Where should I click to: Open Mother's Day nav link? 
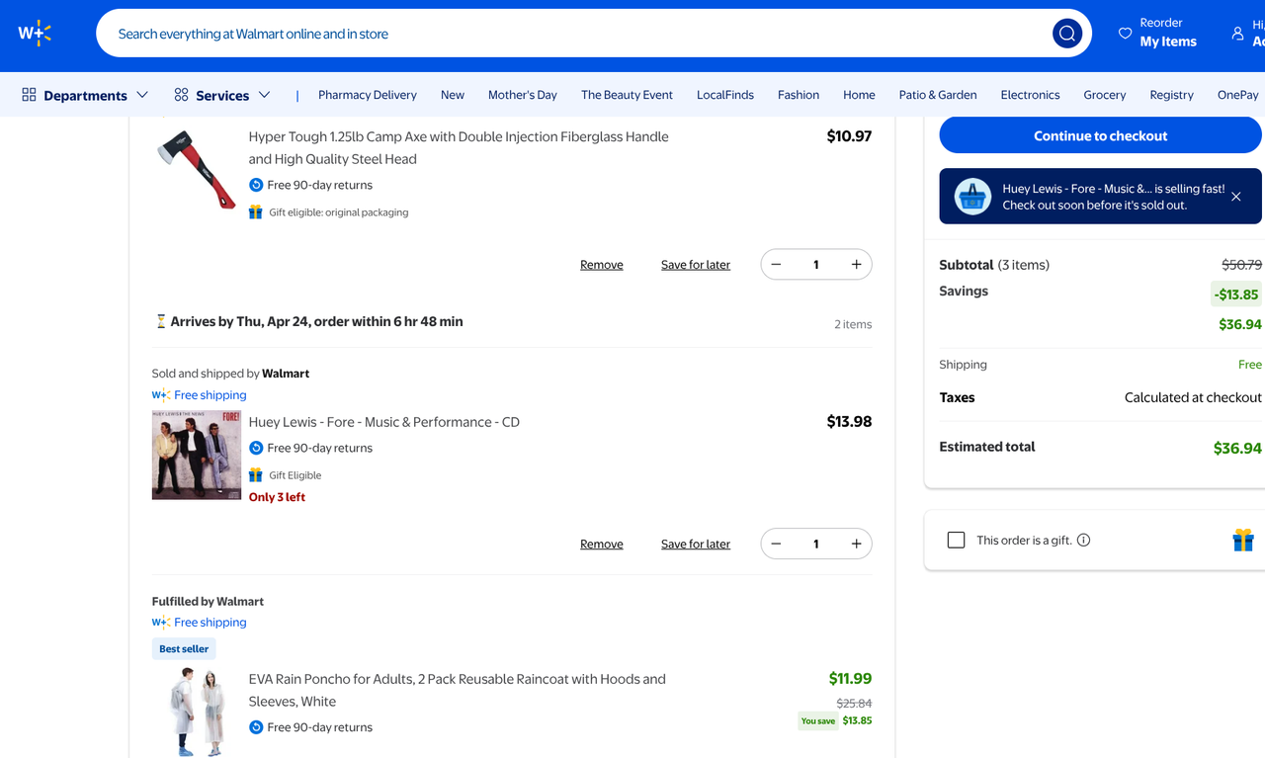(523, 95)
